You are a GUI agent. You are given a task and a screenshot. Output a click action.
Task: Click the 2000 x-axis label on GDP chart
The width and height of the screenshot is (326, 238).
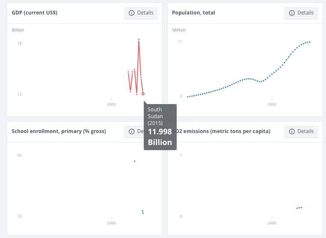[x=111, y=104]
